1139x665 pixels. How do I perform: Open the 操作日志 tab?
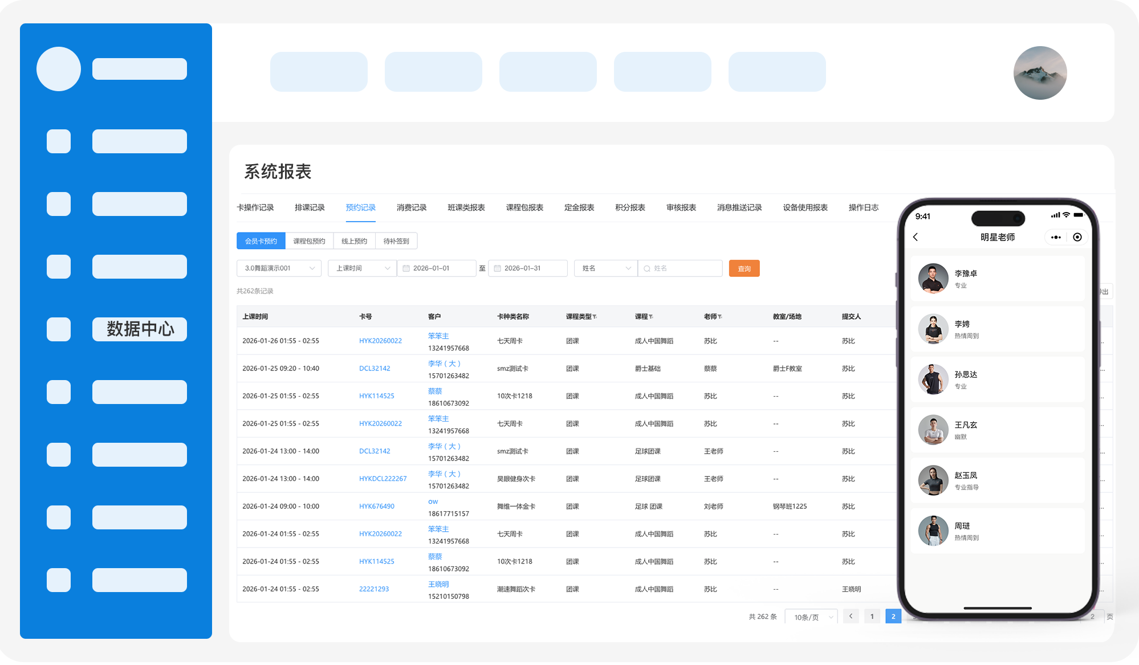click(863, 207)
